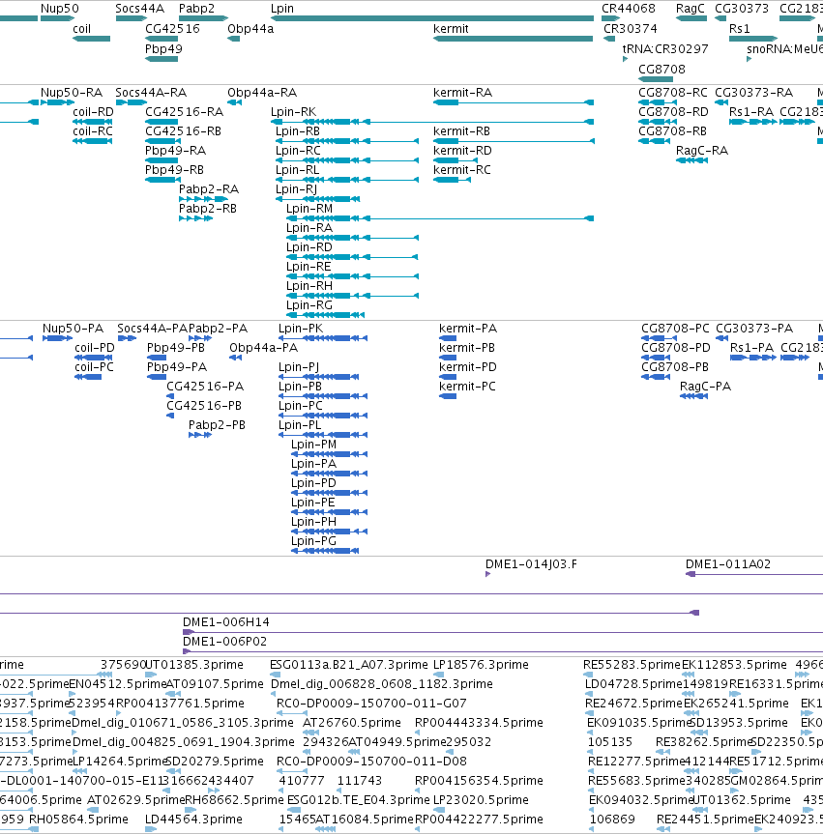
Task: Select the RagC gene label
Action: [690, 9]
